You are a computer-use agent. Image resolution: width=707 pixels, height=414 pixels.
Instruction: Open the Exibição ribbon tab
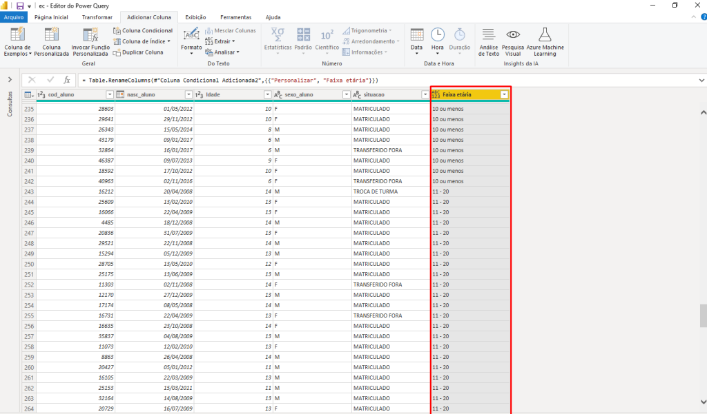click(195, 17)
